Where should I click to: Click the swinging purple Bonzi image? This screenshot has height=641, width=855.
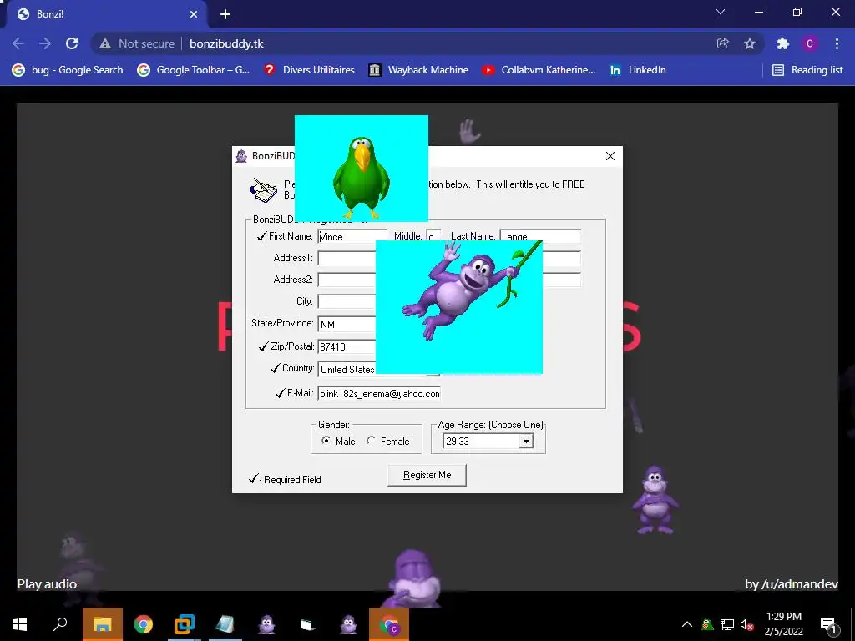(x=459, y=307)
